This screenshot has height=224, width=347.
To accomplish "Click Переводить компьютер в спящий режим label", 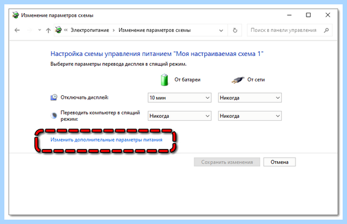I will point(100,116).
